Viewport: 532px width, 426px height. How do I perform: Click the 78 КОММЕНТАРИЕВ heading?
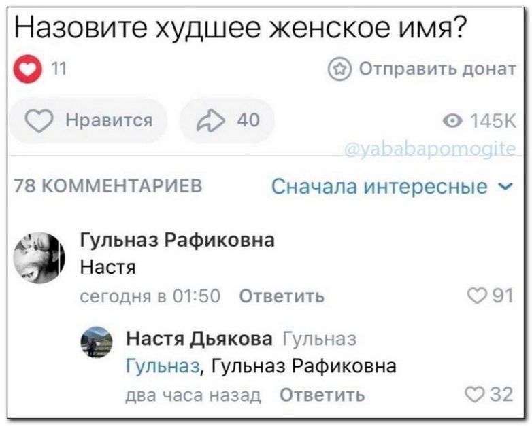click(x=107, y=186)
